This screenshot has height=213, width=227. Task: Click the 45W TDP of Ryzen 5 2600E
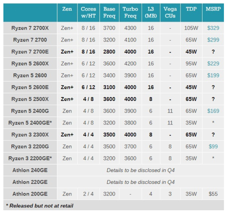[191, 87]
